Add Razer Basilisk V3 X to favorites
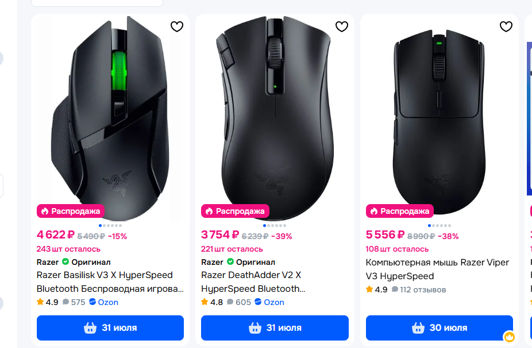This screenshot has width=532, height=348. point(177,26)
